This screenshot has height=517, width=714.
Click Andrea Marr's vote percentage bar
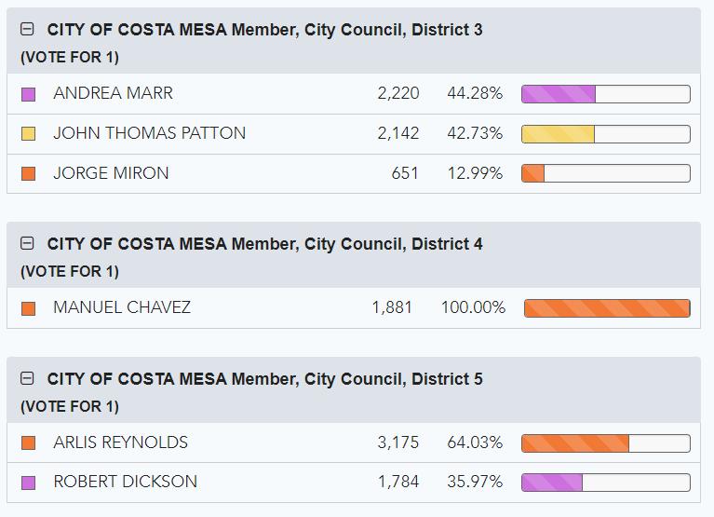(605, 94)
